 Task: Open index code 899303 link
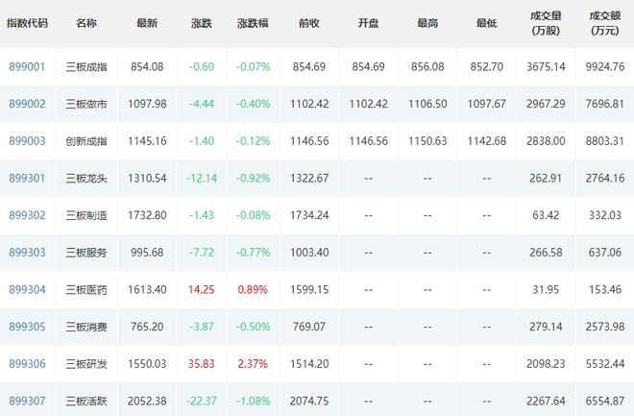(27, 253)
